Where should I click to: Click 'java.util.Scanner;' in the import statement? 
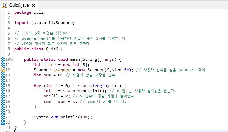tap(53, 23)
